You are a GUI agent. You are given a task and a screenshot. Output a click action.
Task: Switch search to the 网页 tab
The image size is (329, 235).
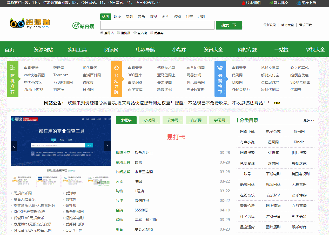coord(118,17)
